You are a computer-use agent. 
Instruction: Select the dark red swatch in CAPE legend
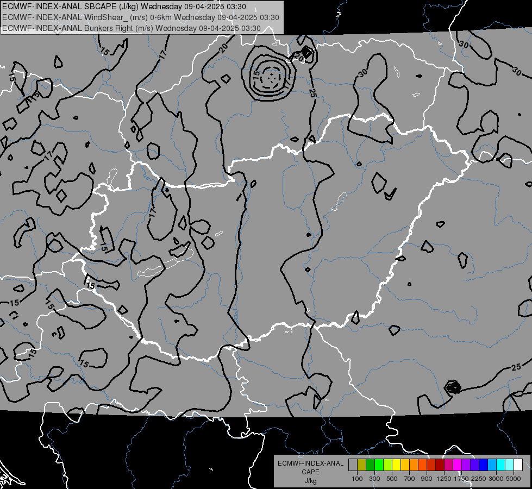coord(440,465)
